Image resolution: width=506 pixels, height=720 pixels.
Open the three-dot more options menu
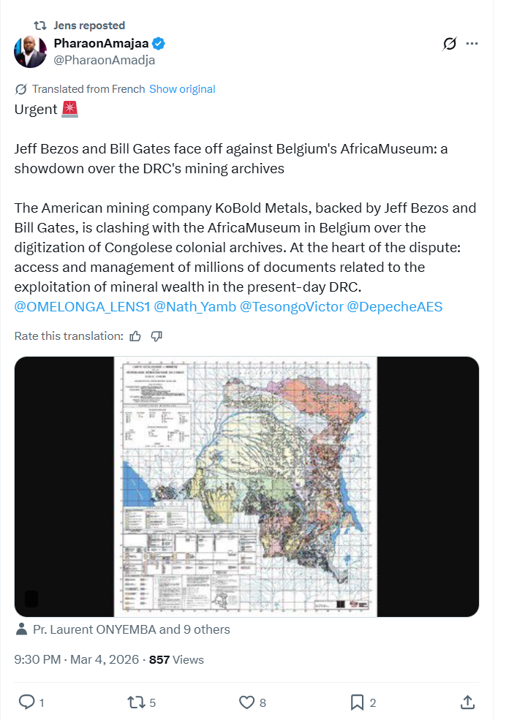click(472, 44)
